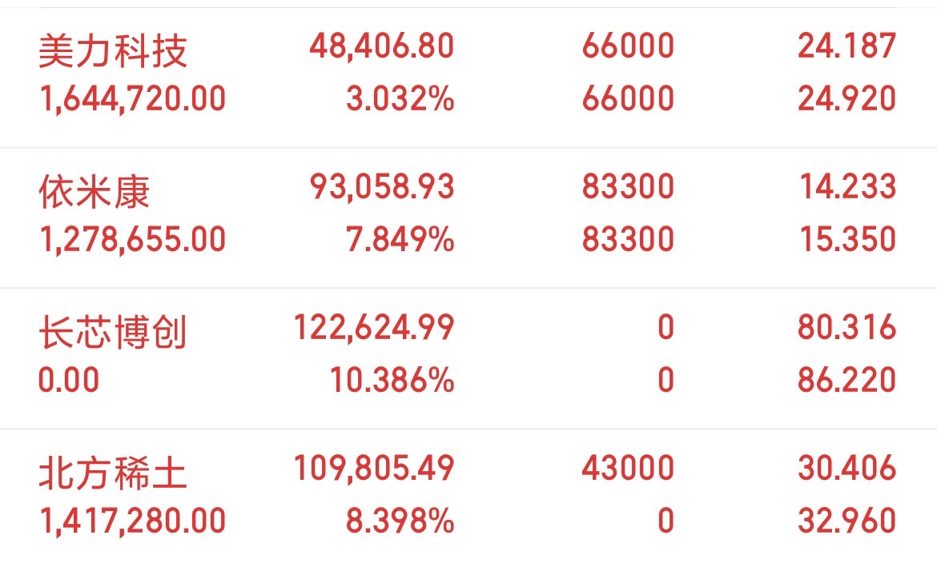The height and width of the screenshot is (571, 937).
Task: Select market value 1,644,720.00
Action: tap(132, 98)
